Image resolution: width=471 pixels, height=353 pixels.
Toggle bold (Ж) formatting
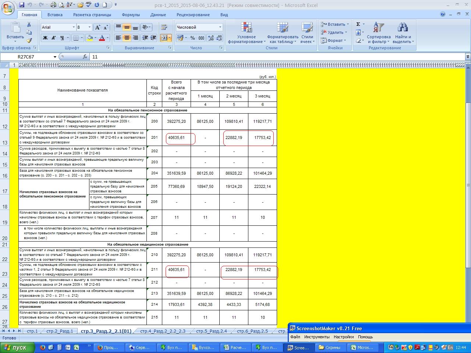[x=45, y=38]
